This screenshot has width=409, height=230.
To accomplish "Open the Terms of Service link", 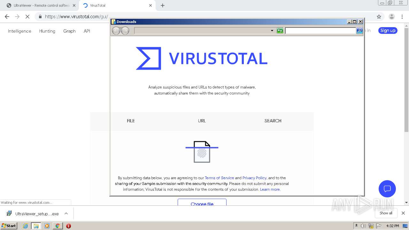I will (219, 178).
